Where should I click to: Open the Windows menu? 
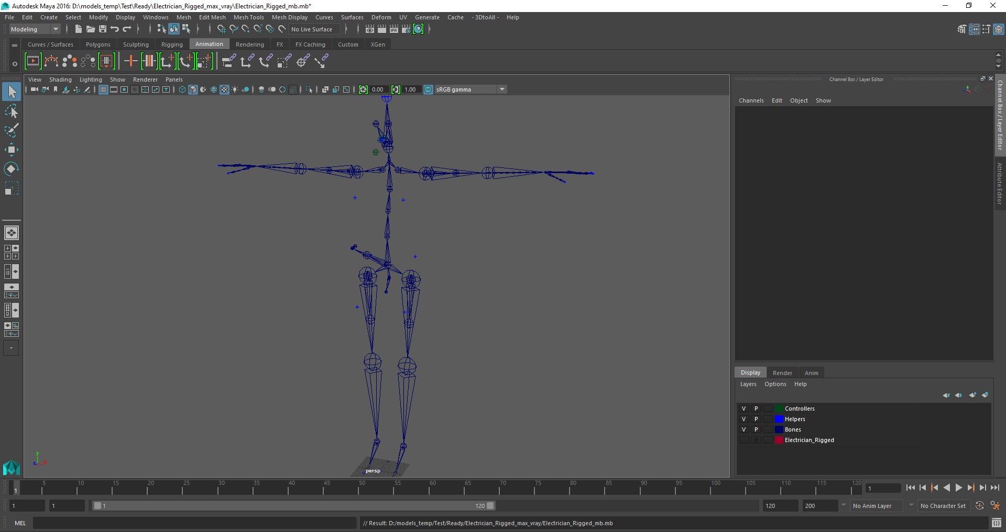pyautogui.click(x=156, y=17)
